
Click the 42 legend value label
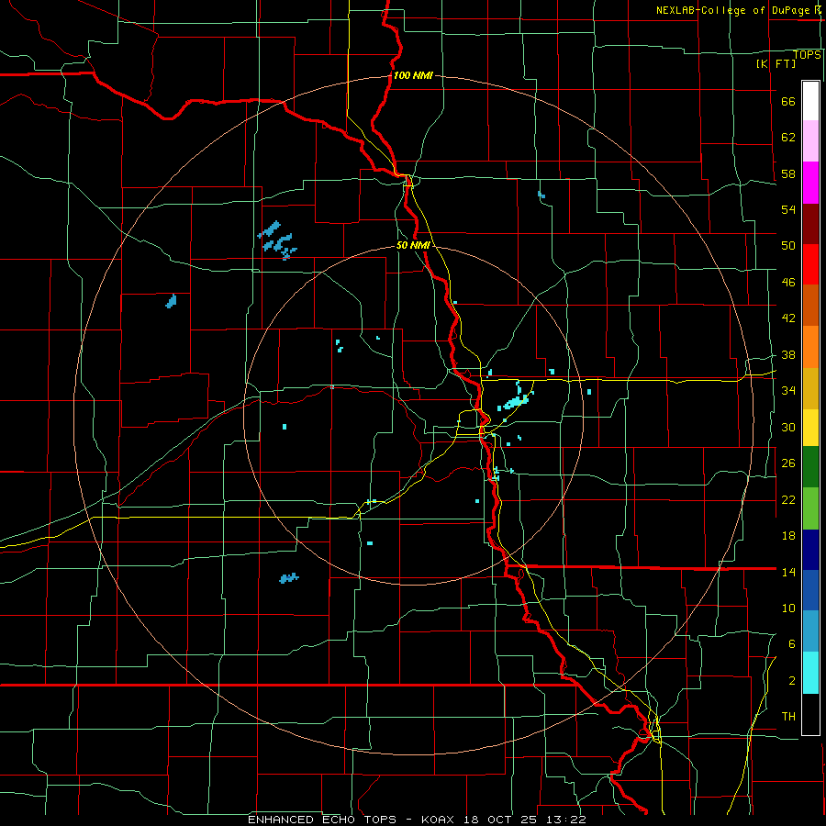[788, 318]
